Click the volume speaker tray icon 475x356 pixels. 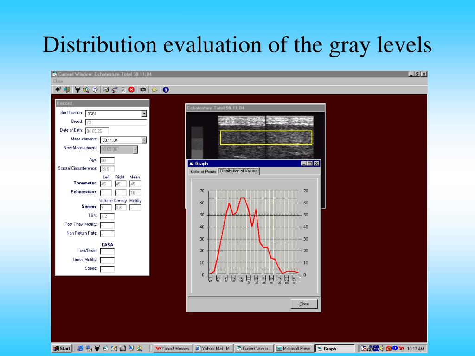381,349
